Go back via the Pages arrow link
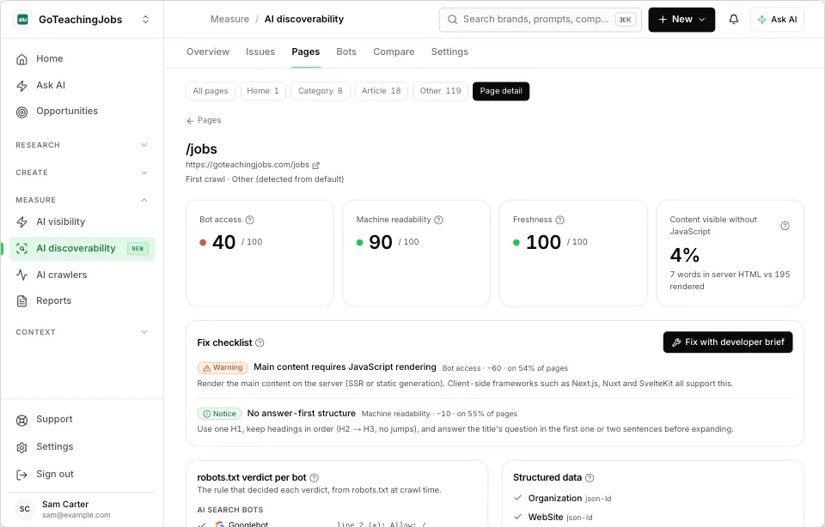 coord(204,120)
